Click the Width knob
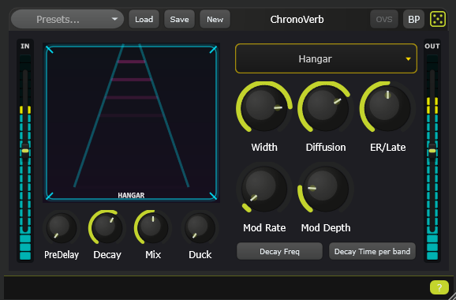 click(264, 108)
